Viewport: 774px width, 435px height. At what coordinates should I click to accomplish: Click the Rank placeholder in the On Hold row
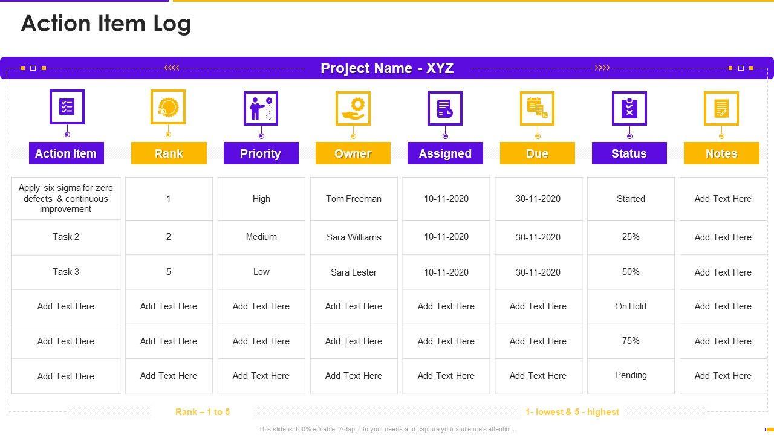(169, 306)
